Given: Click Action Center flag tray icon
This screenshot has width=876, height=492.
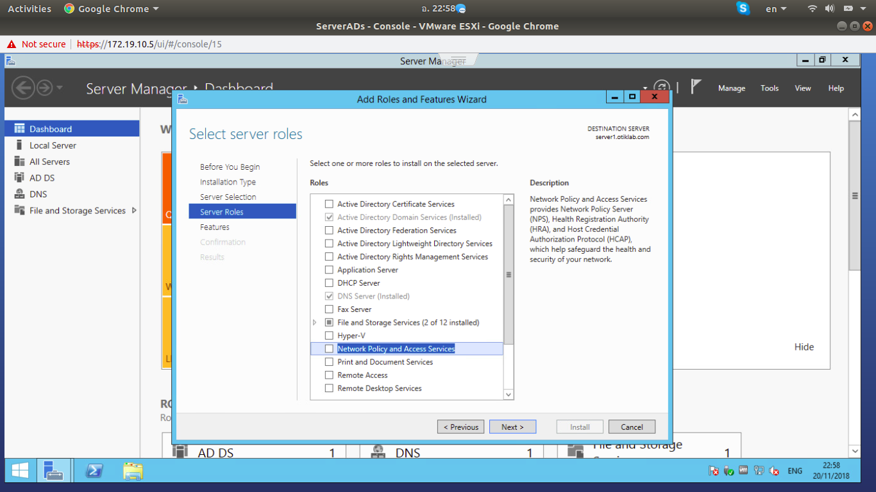Looking at the screenshot, I should click(713, 471).
